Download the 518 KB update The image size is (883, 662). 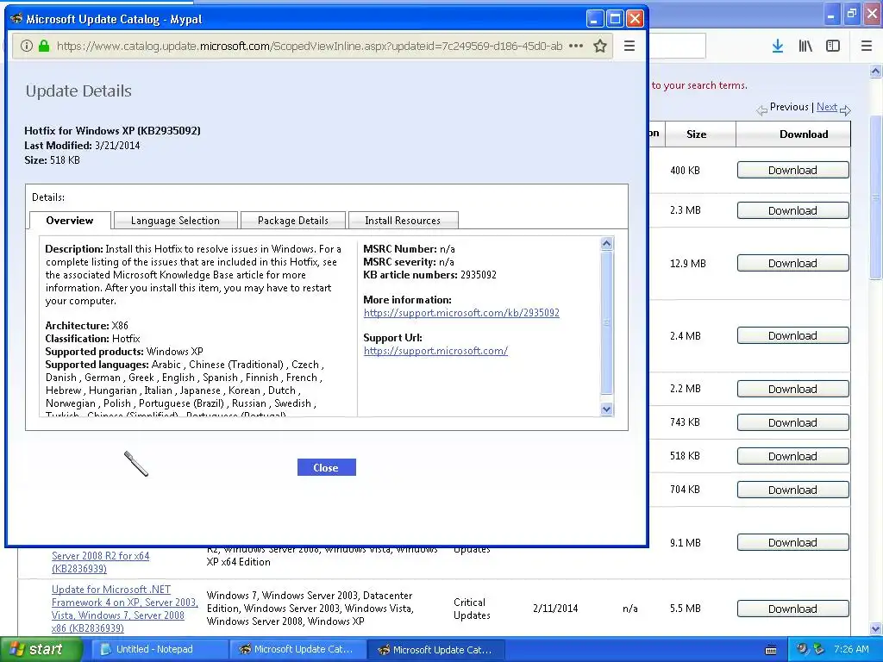point(793,456)
